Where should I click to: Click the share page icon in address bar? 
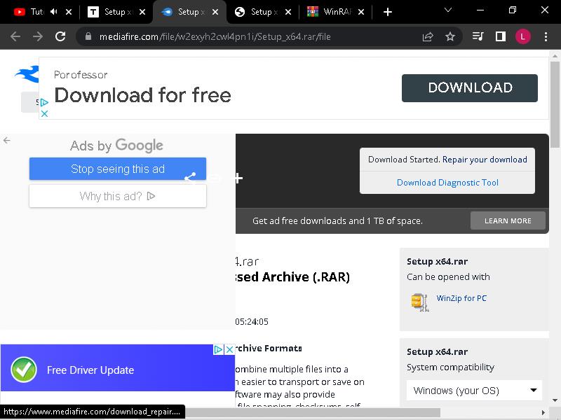pos(428,36)
